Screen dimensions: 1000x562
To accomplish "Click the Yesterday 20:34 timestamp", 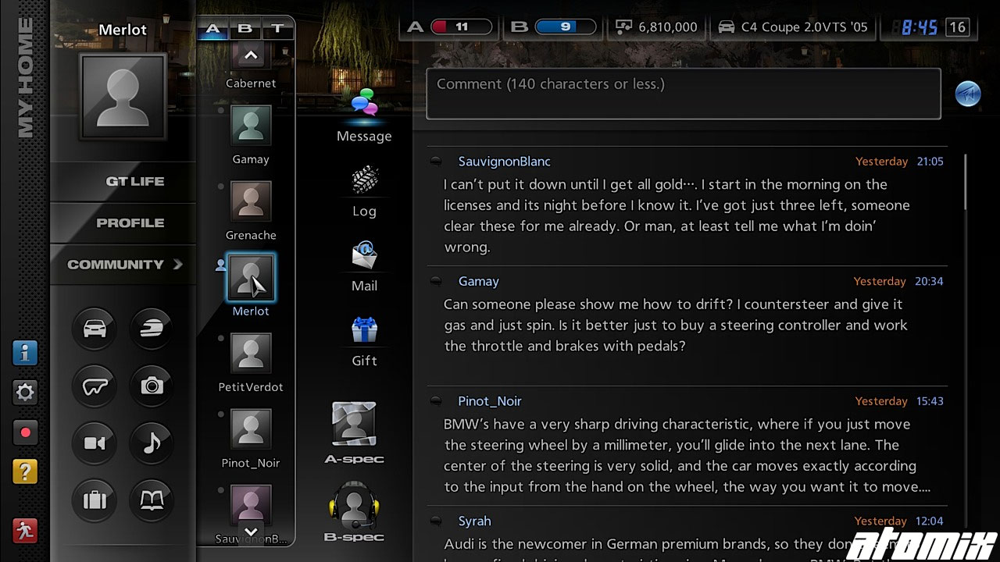I will pos(898,281).
